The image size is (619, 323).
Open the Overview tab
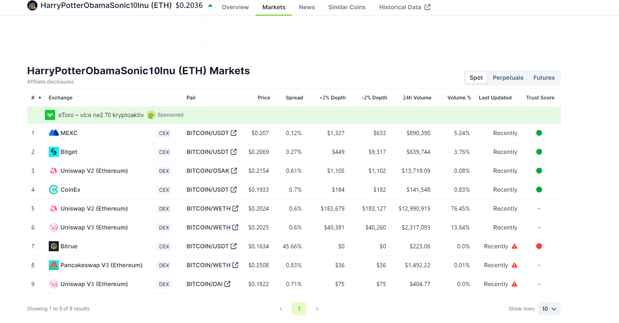pyautogui.click(x=235, y=7)
